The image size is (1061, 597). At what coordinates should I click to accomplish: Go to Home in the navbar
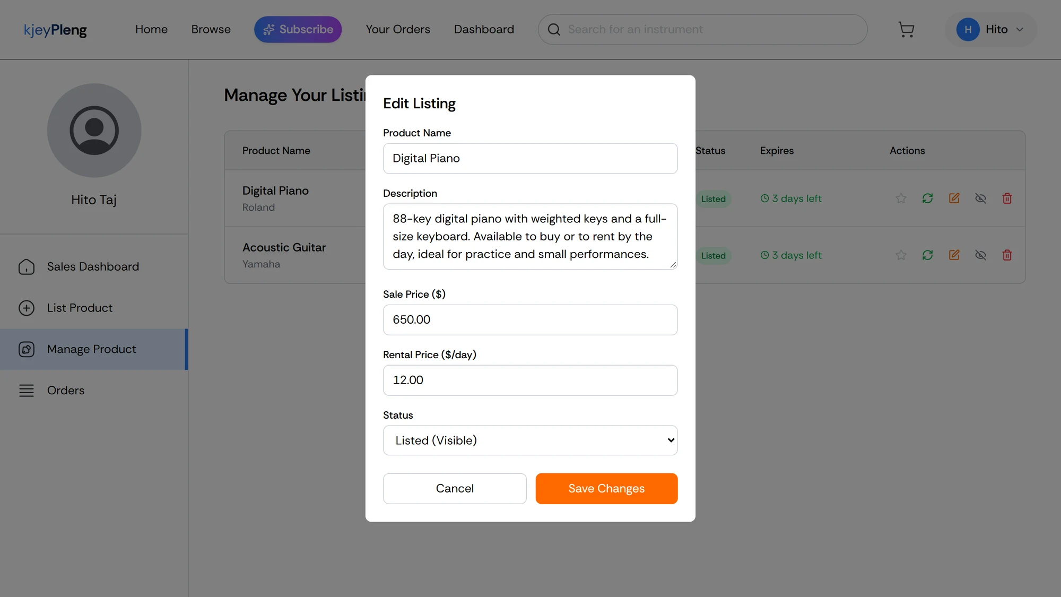tap(151, 30)
